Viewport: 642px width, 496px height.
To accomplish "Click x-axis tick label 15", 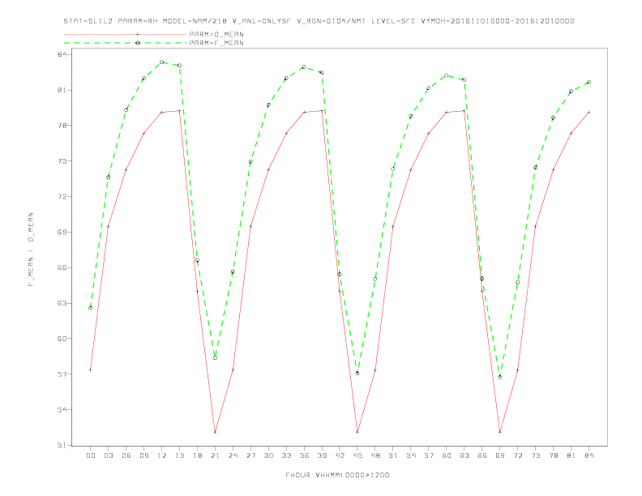I will pyautogui.click(x=179, y=455).
